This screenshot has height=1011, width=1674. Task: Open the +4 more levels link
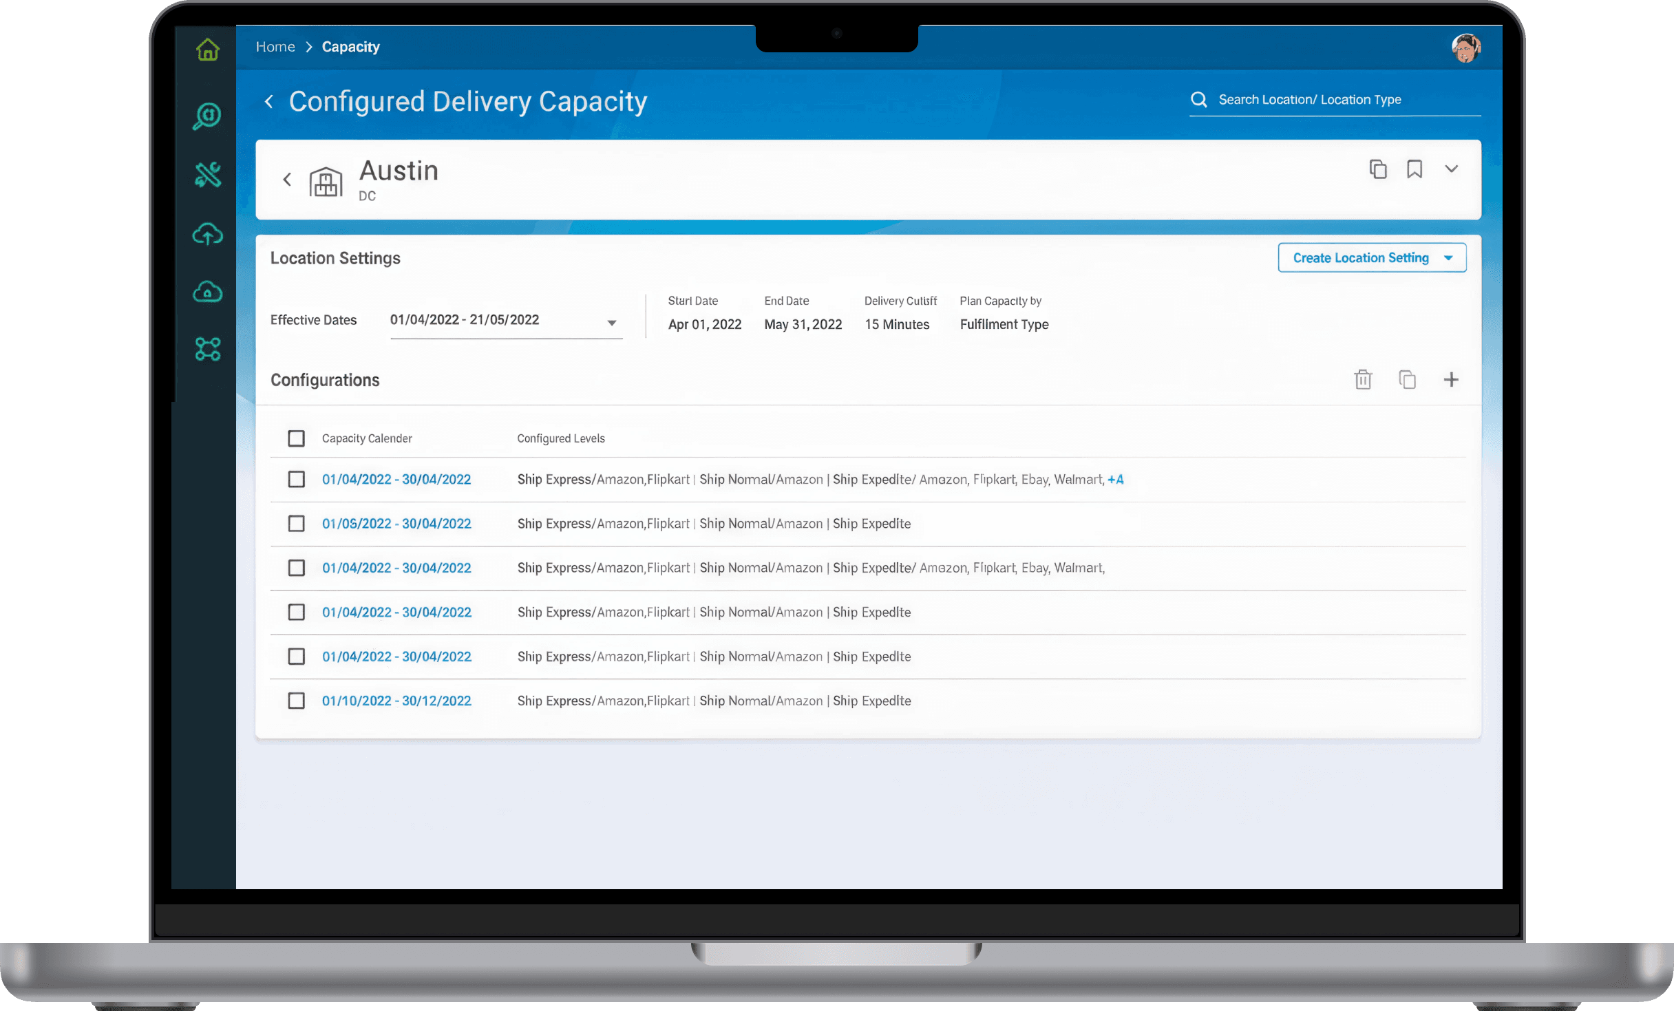pos(1115,480)
